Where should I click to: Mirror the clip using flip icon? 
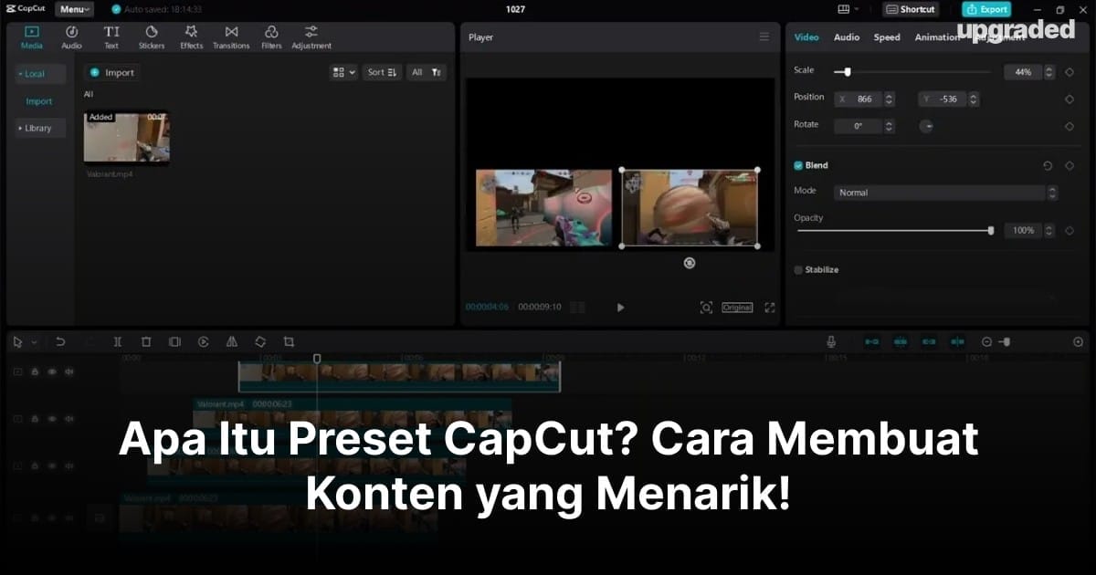click(231, 341)
